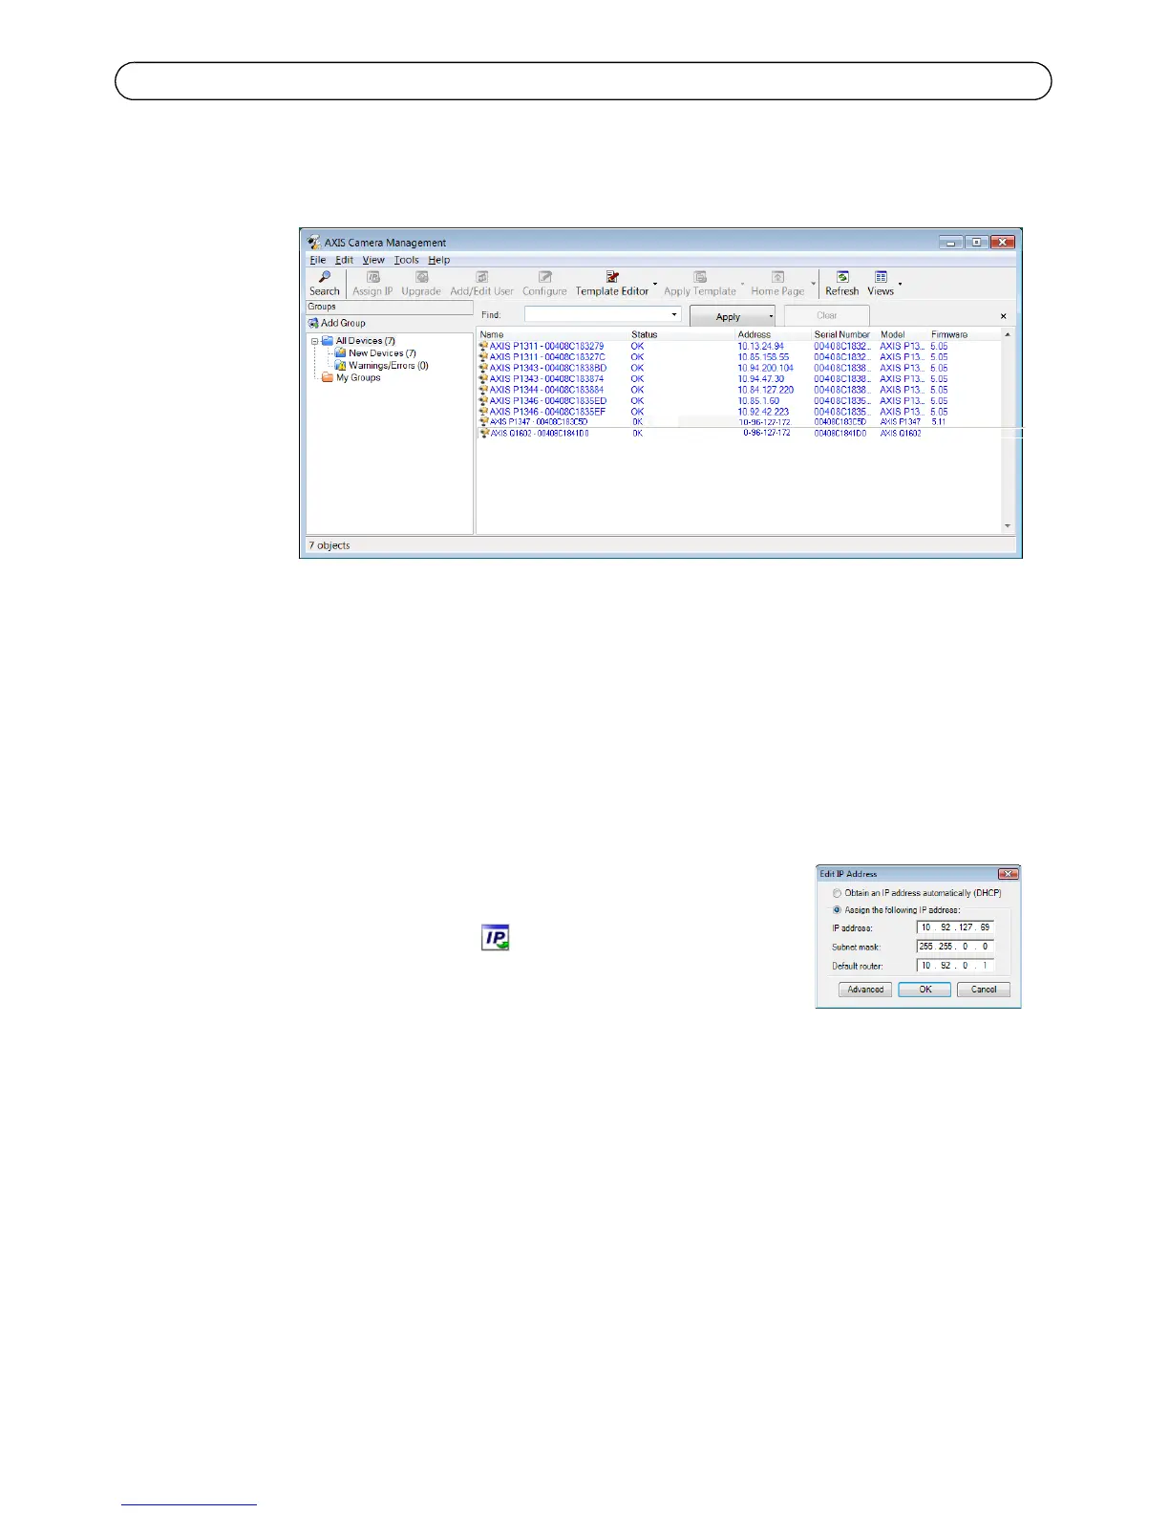The width and height of the screenshot is (1169, 1513).
Task: Open the Help menu
Action: (x=439, y=260)
